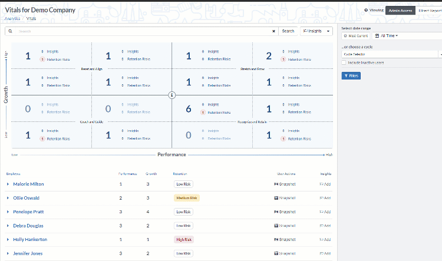Add insight for Malorie Milton
Viewport: 442px width, 261px height.
(x=325, y=184)
